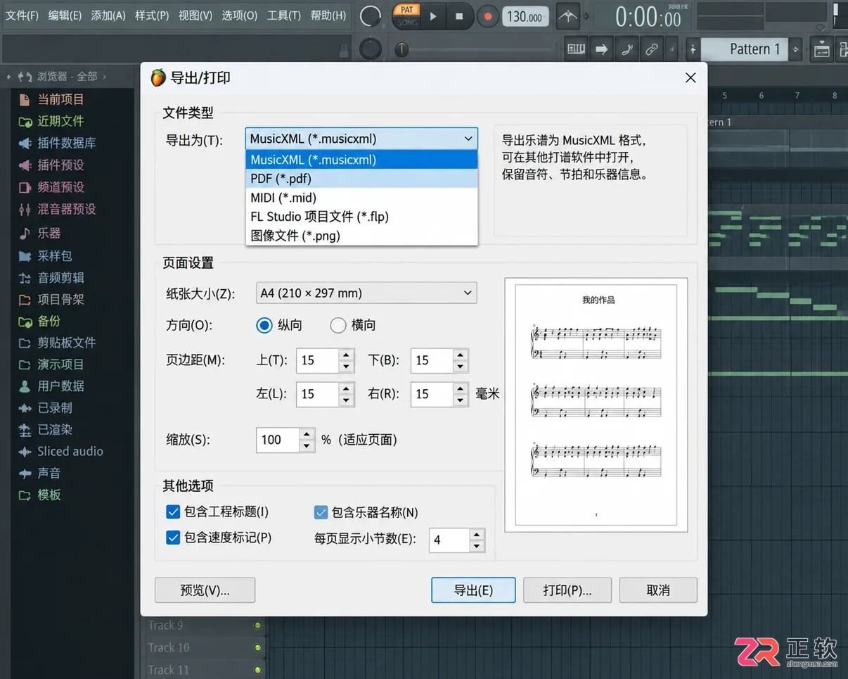Image resolution: width=848 pixels, height=679 pixels.
Task: Select 横向 orientation radio button
Action: (x=338, y=325)
